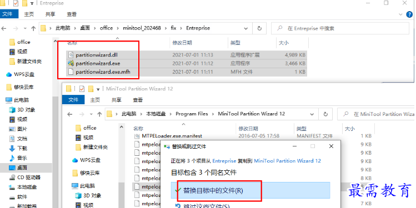The height and width of the screenshot is (208, 416).
Task: Click the search box 在 Entreprise 中搜索
Action: click(x=340, y=28)
